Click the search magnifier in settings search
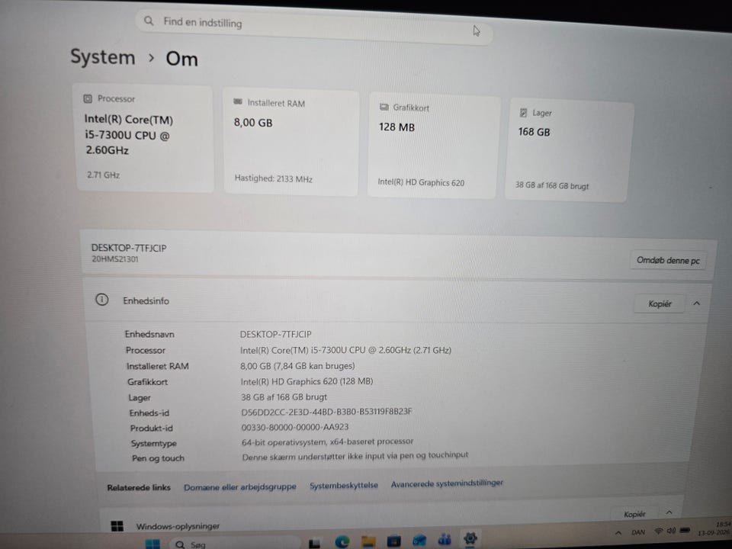Image resolution: width=732 pixels, height=549 pixels. point(149,21)
